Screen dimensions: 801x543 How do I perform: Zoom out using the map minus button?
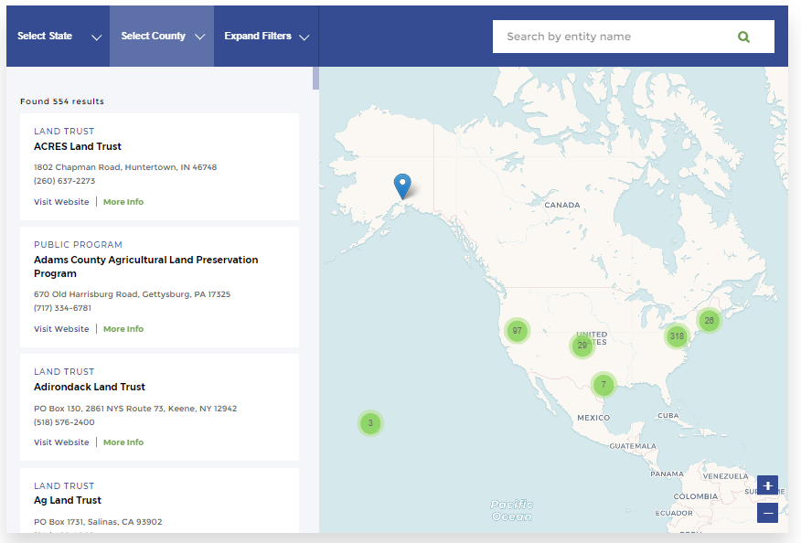coord(767,513)
